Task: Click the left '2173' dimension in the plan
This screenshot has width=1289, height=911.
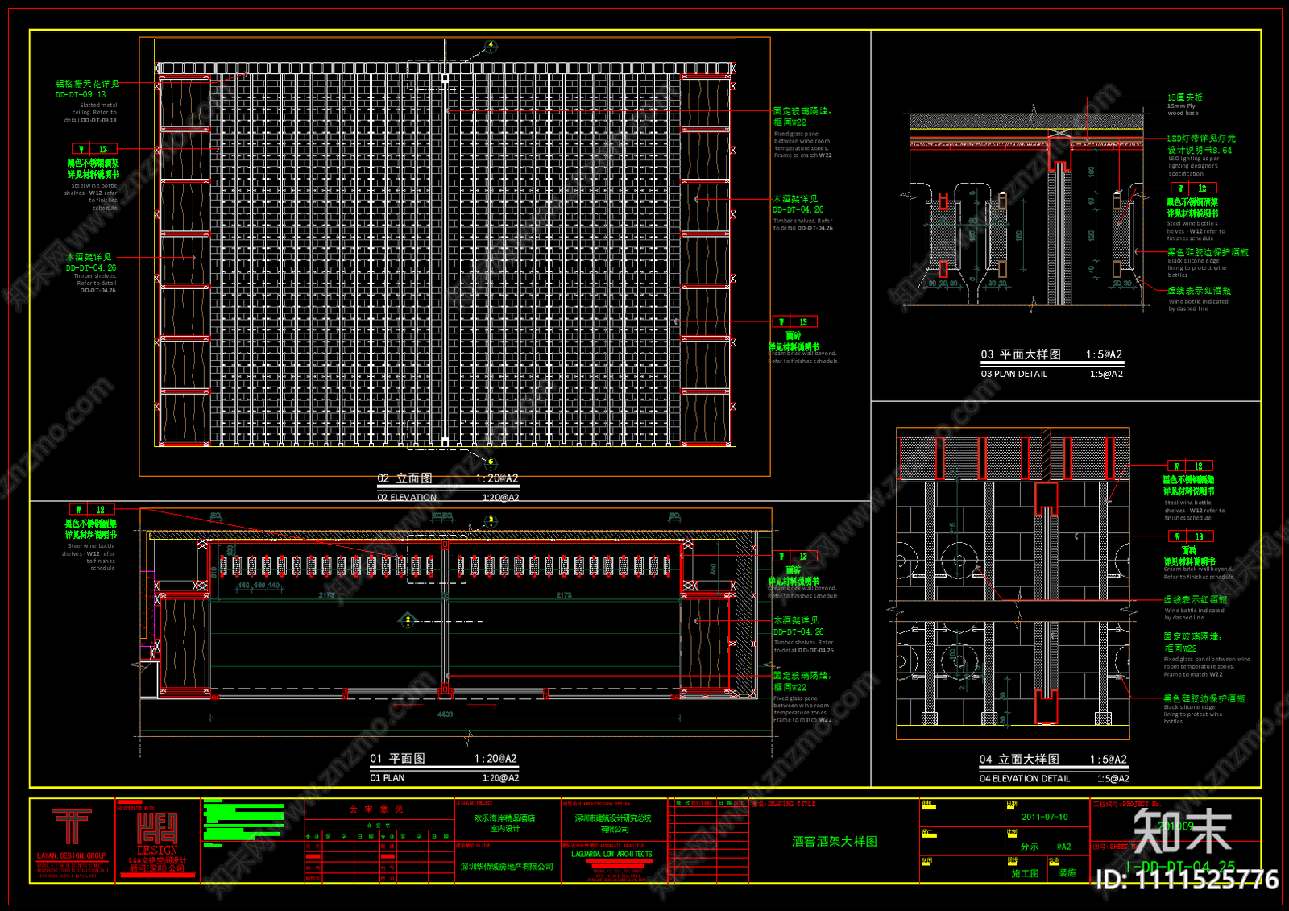Action: (x=326, y=595)
